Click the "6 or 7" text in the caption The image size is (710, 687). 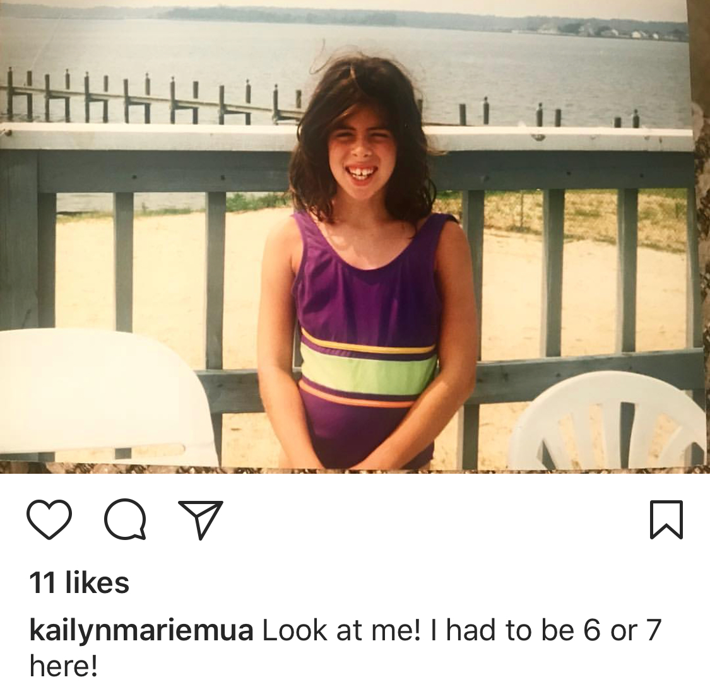(623, 630)
